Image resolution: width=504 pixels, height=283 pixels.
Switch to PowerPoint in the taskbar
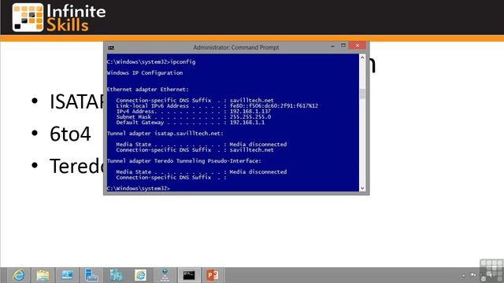213,275
